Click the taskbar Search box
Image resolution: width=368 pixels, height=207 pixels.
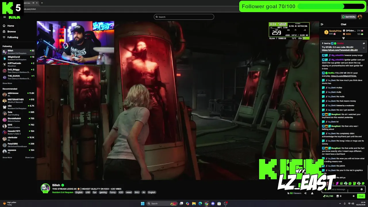[162, 204]
